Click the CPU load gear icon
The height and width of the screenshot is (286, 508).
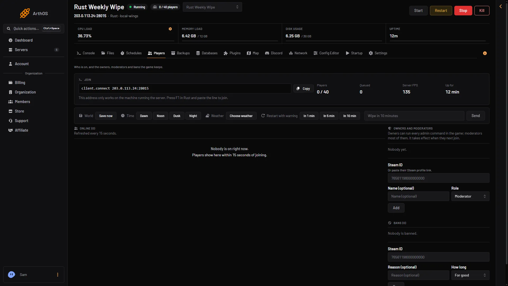(170, 29)
